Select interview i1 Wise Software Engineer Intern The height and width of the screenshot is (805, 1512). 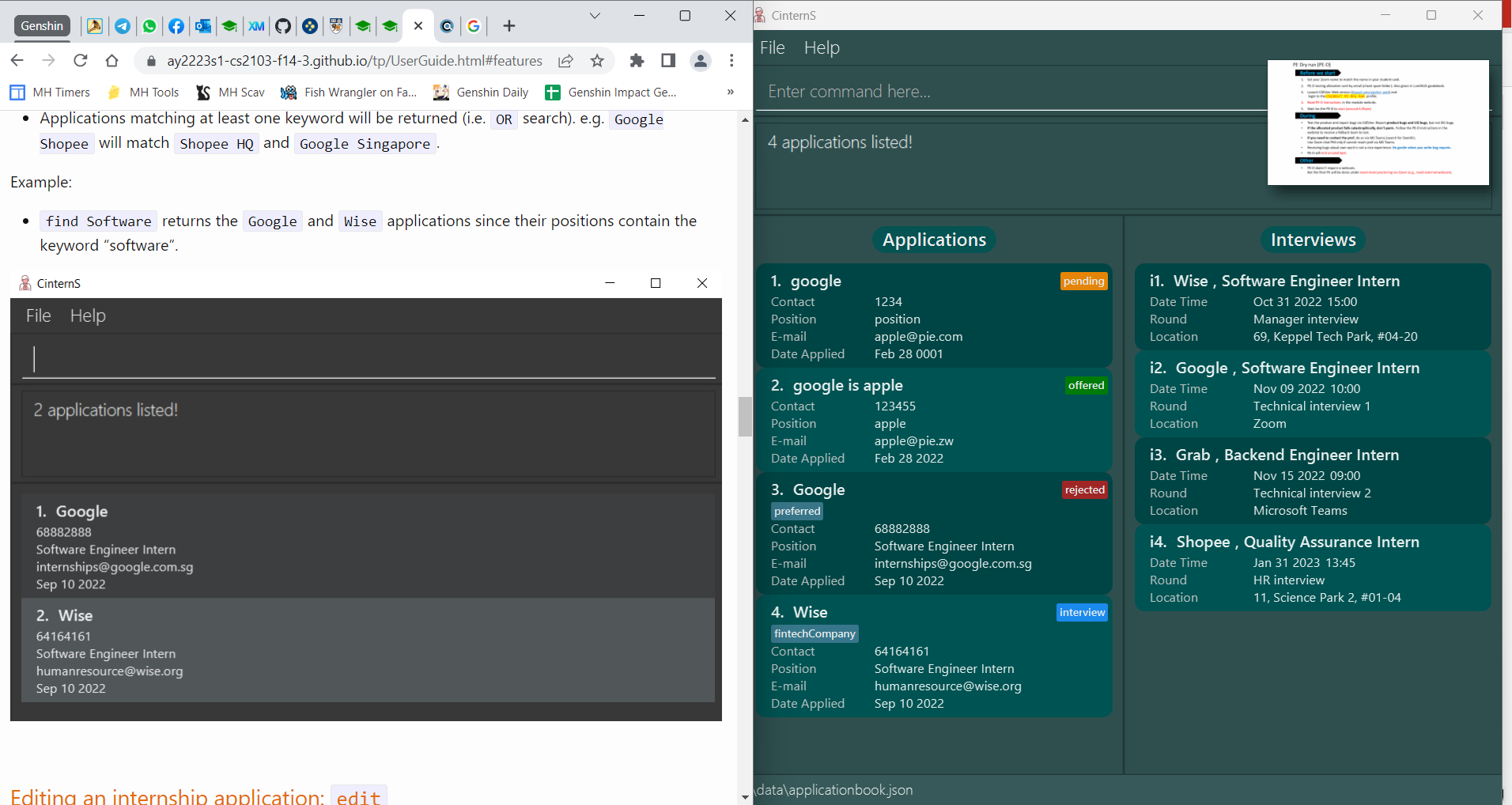point(1313,307)
